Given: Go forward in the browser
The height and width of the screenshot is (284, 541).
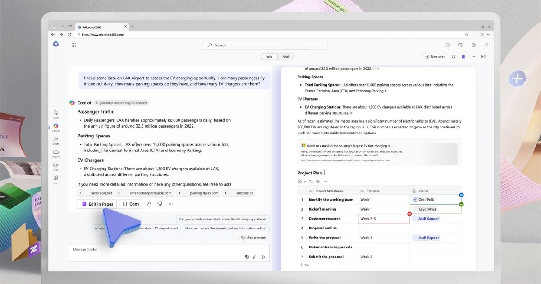Looking at the screenshot, I should pos(61,35).
